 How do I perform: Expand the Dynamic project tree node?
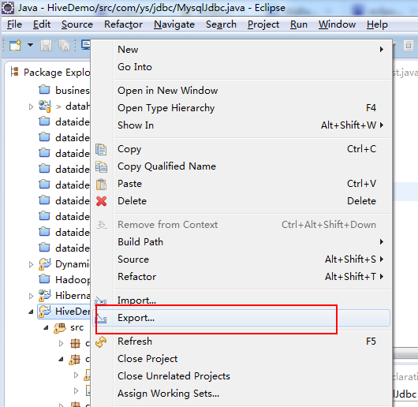point(32,264)
